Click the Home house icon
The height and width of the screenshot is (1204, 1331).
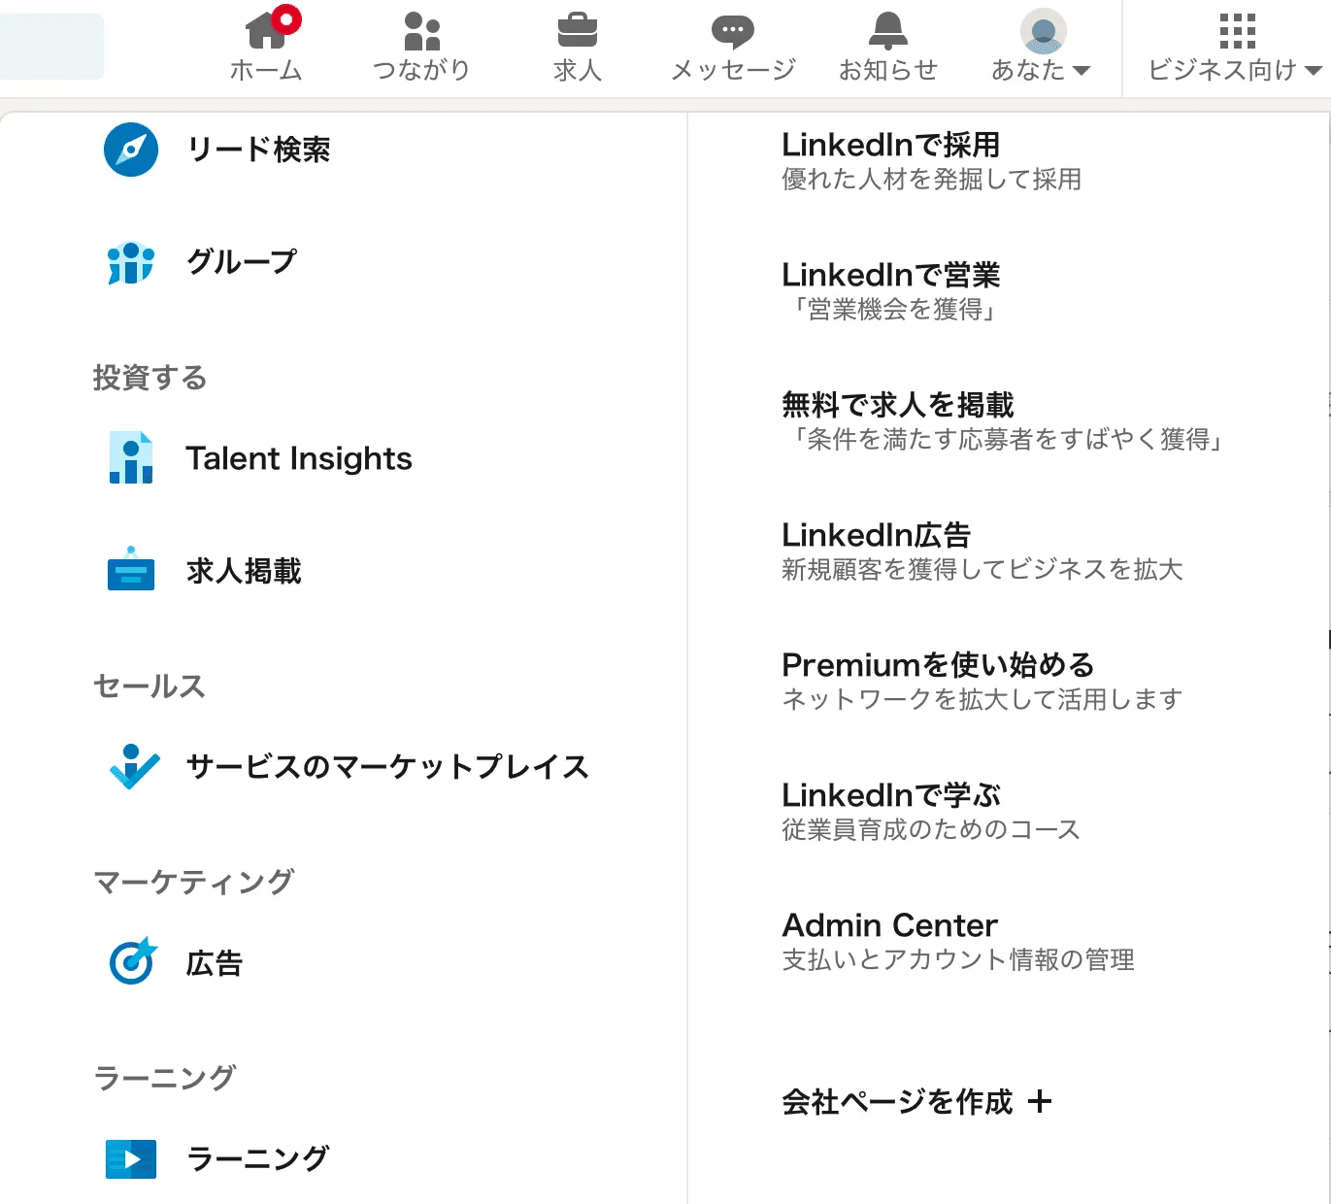coord(266,31)
